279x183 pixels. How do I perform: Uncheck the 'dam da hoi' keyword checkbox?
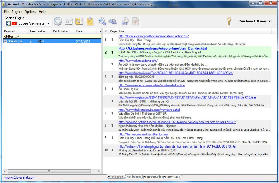click(5, 41)
